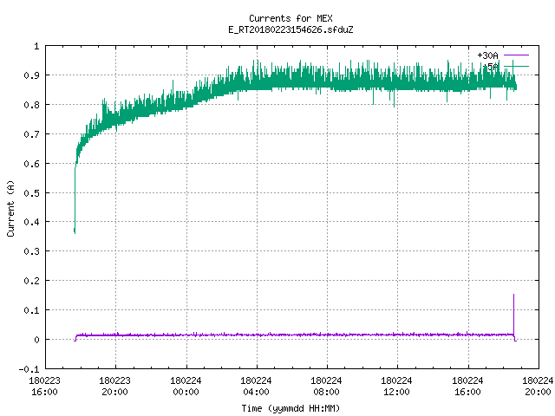The width and height of the screenshot is (555, 416).
Task: Click the y-axis tick value 0.4
Action: [x=31, y=222]
